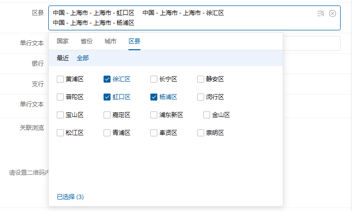Tick the 闵行区 checkbox
The width and height of the screenshot is (355, 211).
[201, 97]
